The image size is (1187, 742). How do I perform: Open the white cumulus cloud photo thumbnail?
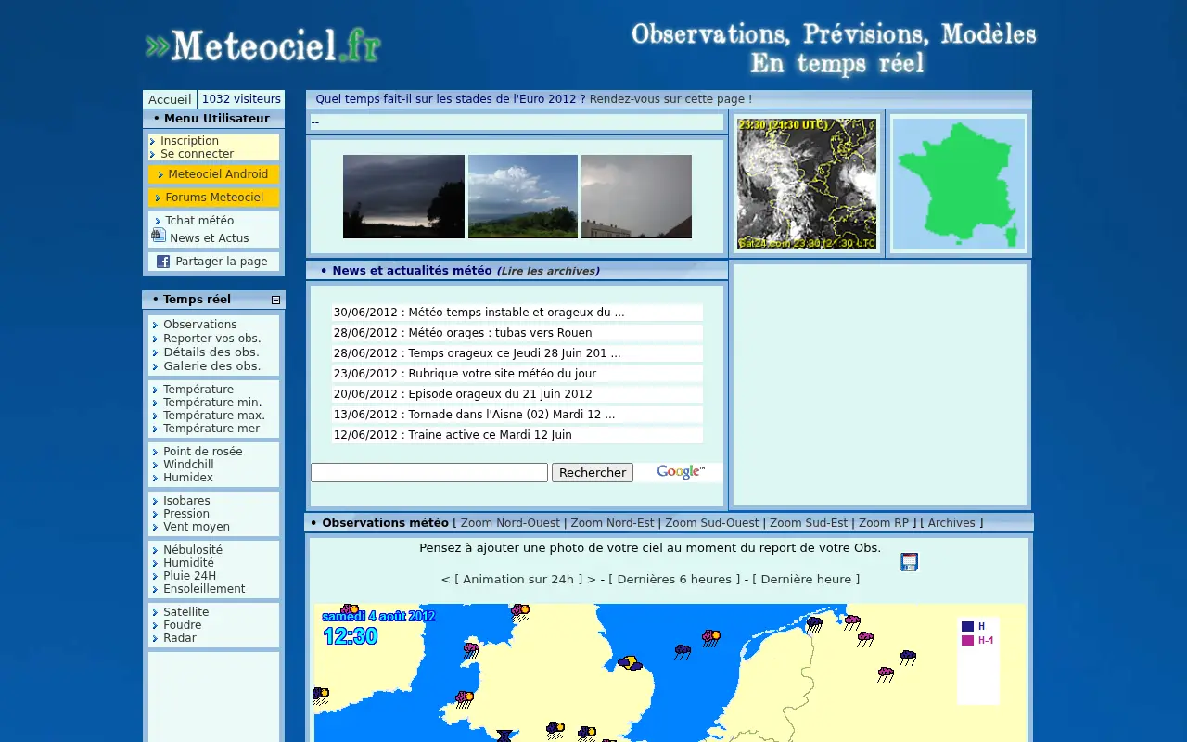pos(523,197)
